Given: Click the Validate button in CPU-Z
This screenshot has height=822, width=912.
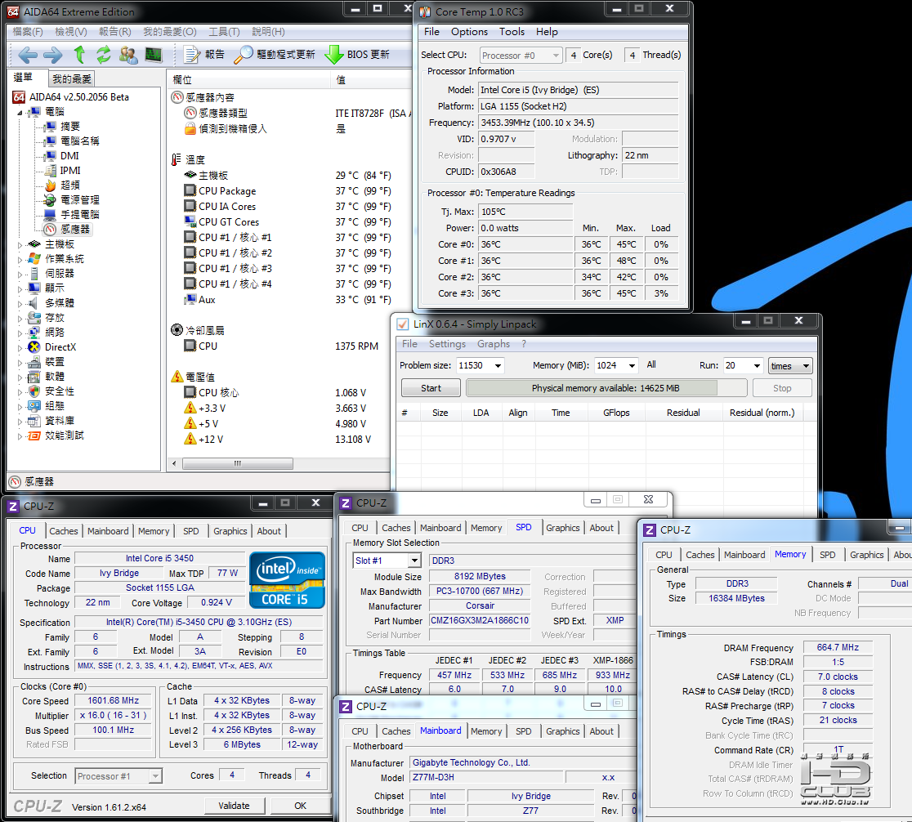Looking at the screenshot, I should [234, 805].
